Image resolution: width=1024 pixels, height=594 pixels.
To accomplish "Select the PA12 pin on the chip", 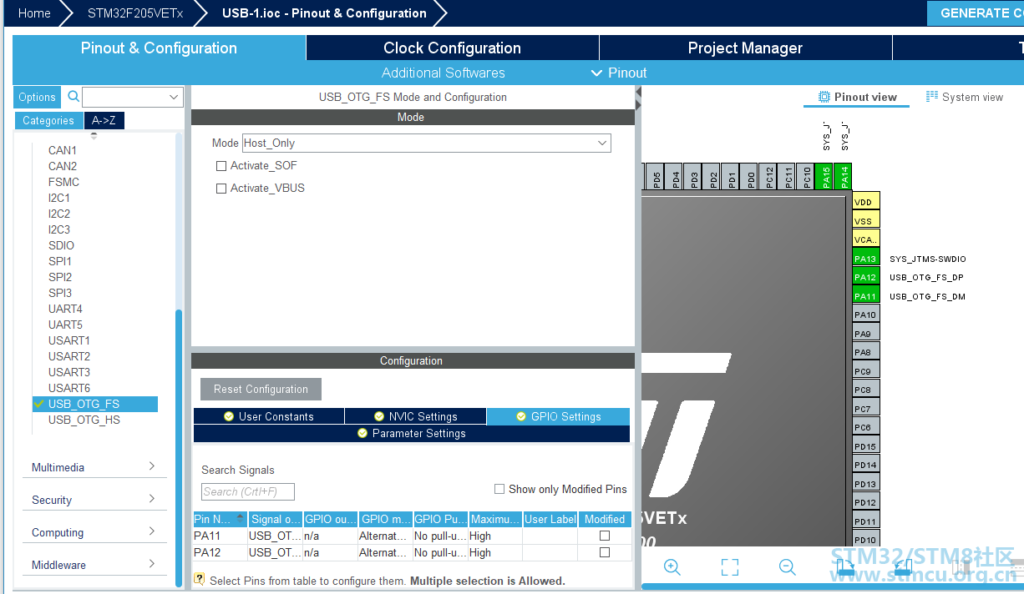I will point(865,278).
